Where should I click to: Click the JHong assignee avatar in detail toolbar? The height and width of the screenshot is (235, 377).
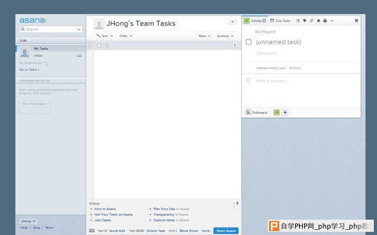pyautogui.click(x=247, y=20)
